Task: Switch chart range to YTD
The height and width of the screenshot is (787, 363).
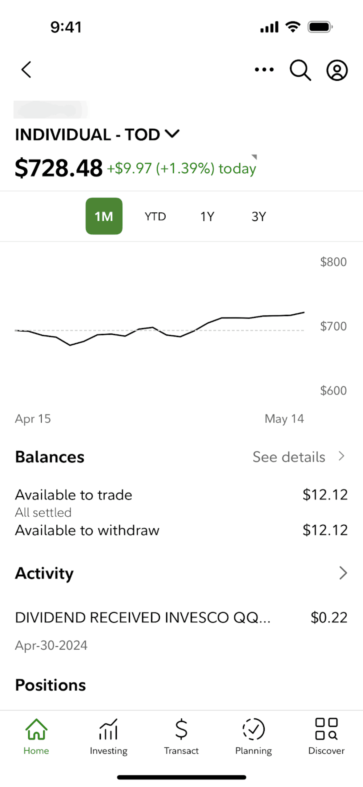Action: [155, 216]
